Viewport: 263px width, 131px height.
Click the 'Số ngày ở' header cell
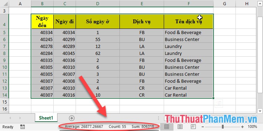pos(98,22)
